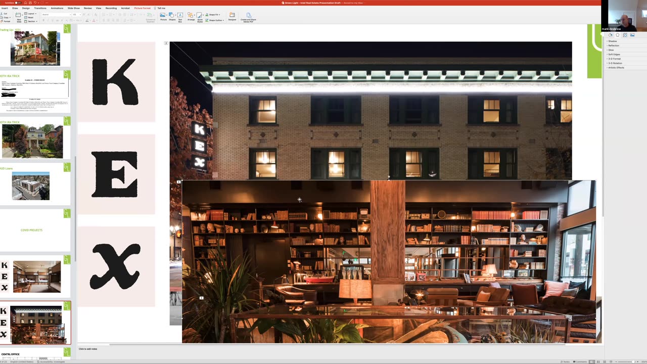647x364 pixels.
Task: Click to add notes field
Action: (x=88, y=349)
